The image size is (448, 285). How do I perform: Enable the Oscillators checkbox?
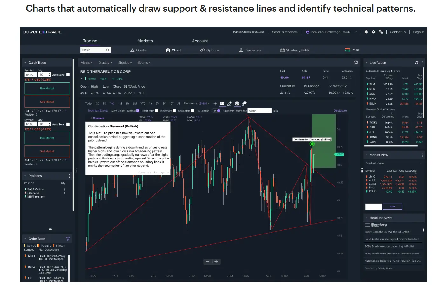(x=192, y=111)
